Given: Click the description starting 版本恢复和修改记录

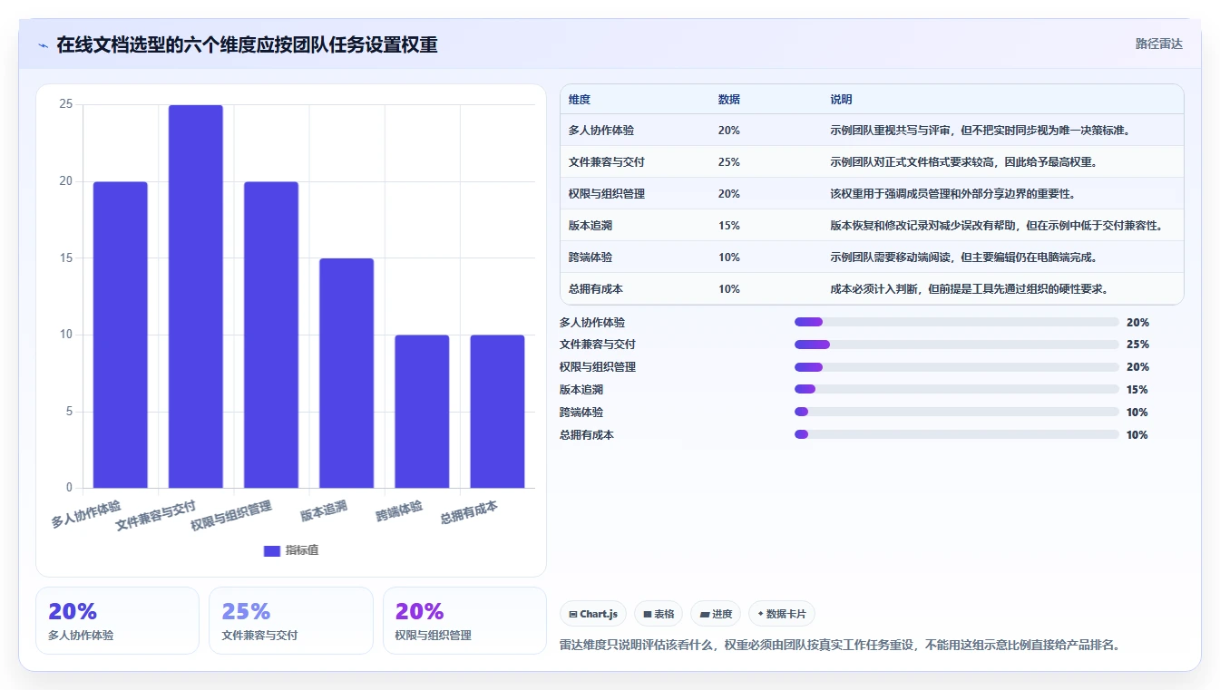Looking at the screenshot, I should pyautogui.click(x=996, y=226).
